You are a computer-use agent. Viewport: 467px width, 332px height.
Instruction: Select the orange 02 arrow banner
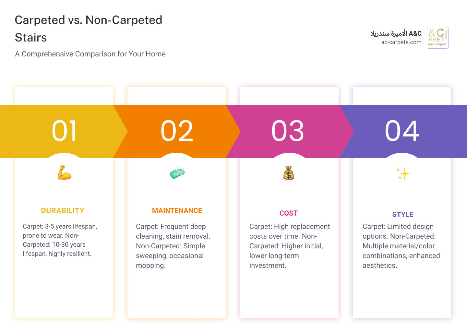coord(177,131)
